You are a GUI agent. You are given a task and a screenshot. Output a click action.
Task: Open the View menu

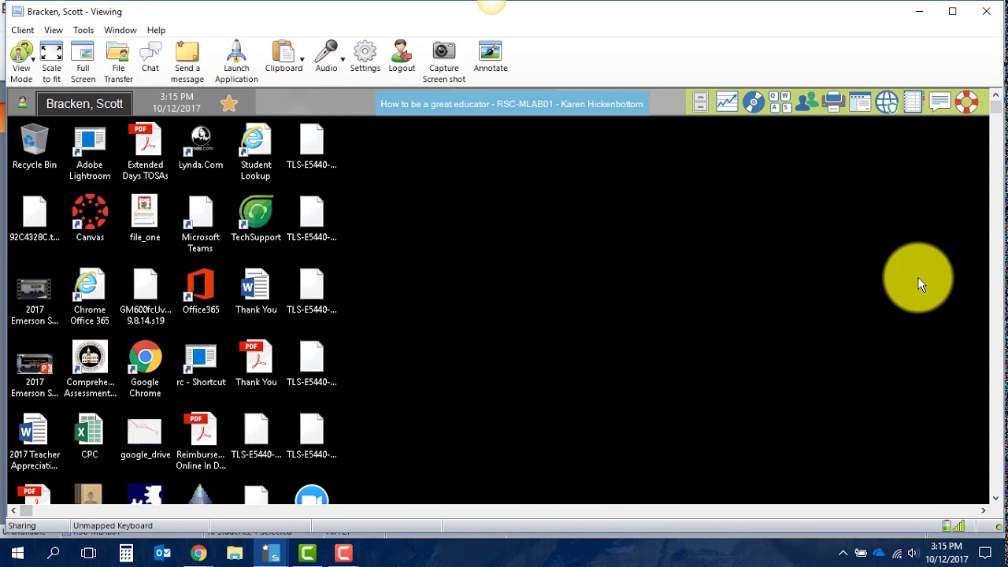(54, 30)
